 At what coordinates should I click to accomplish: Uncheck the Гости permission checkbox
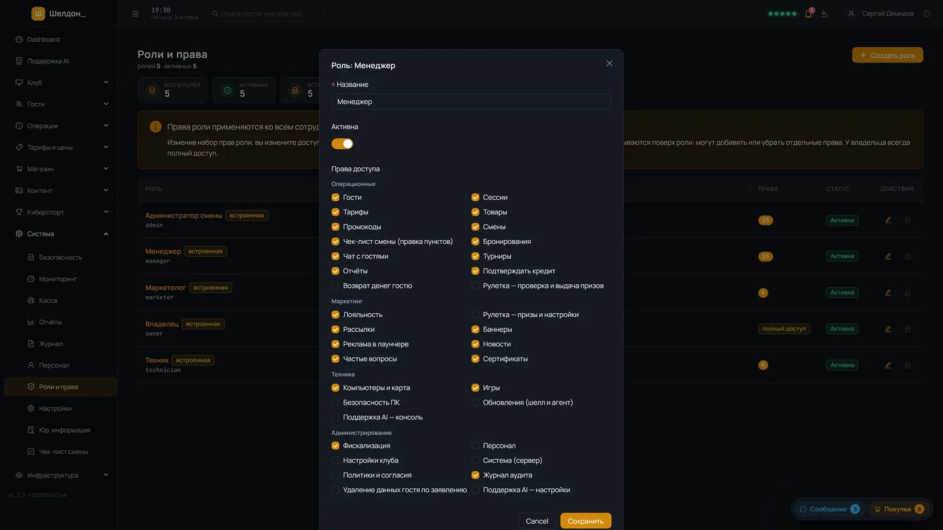[335, 197]
